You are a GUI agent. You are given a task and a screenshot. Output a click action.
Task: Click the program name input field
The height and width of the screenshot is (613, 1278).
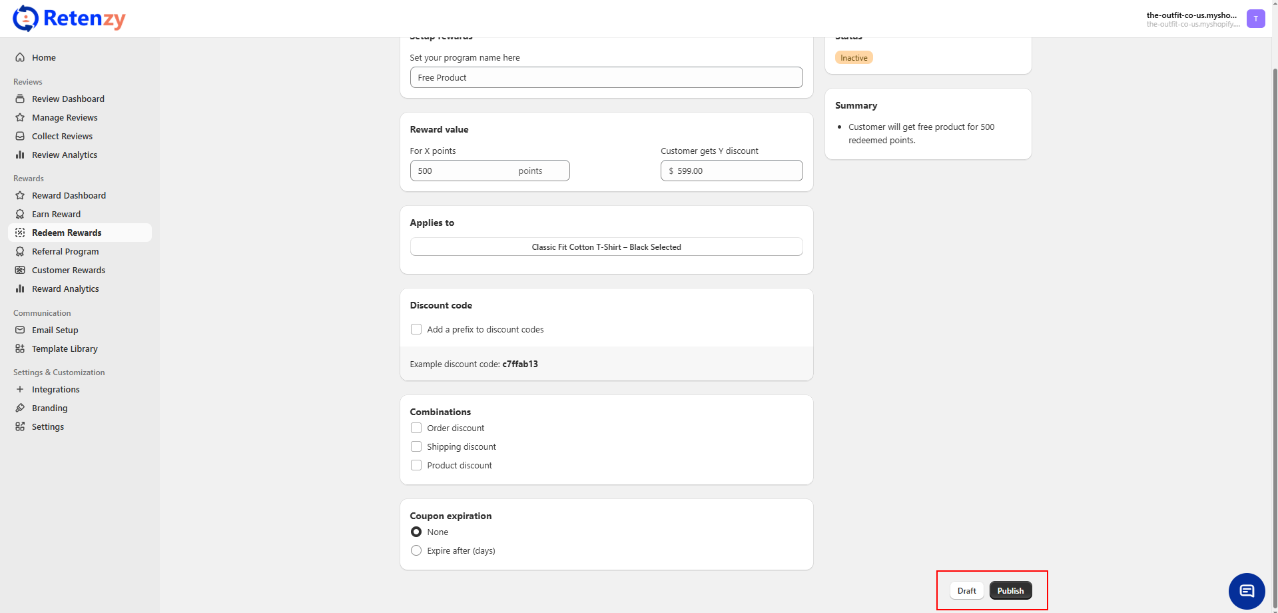click(606, 77)
